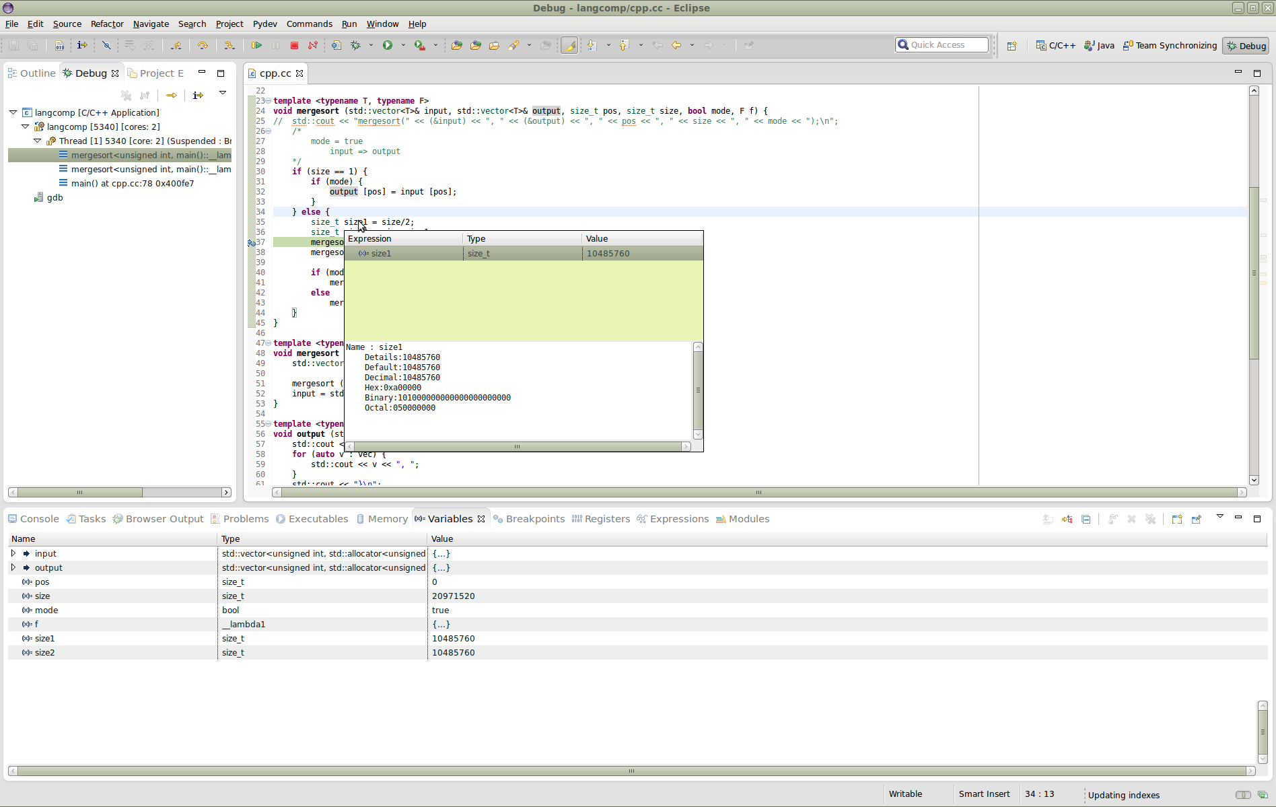The height and width of the screenshot is (807, 1276).
Task: Switch to the Project Explorer tab
Action: click(x=155, y=73)
